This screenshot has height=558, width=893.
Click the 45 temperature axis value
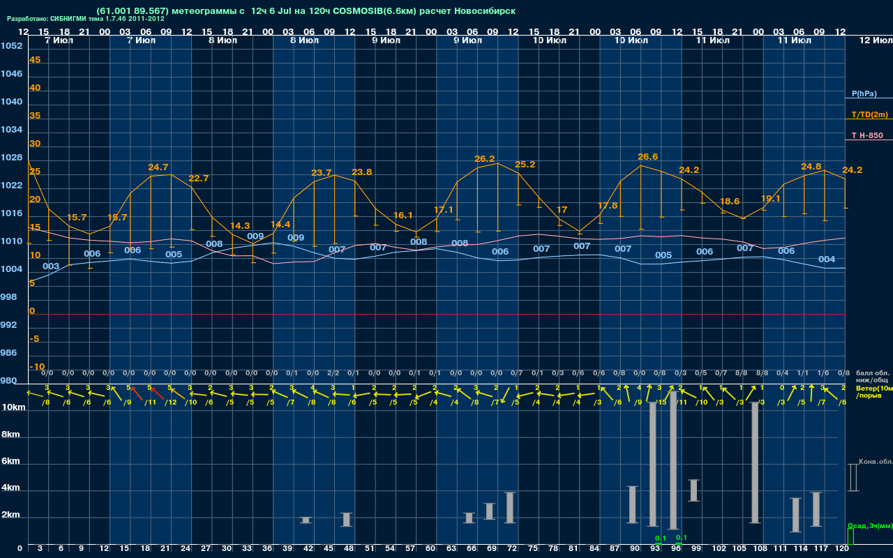pyautogui.click(x=35, y=60)
